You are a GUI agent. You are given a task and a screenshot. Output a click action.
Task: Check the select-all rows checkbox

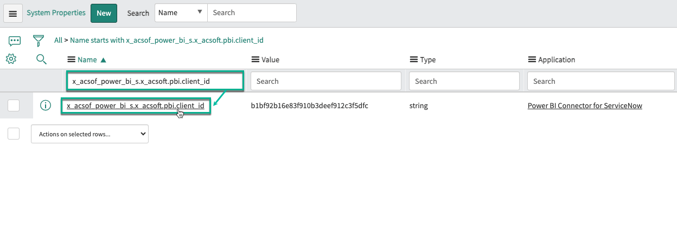pyautogui.click(x=14, y=134)
